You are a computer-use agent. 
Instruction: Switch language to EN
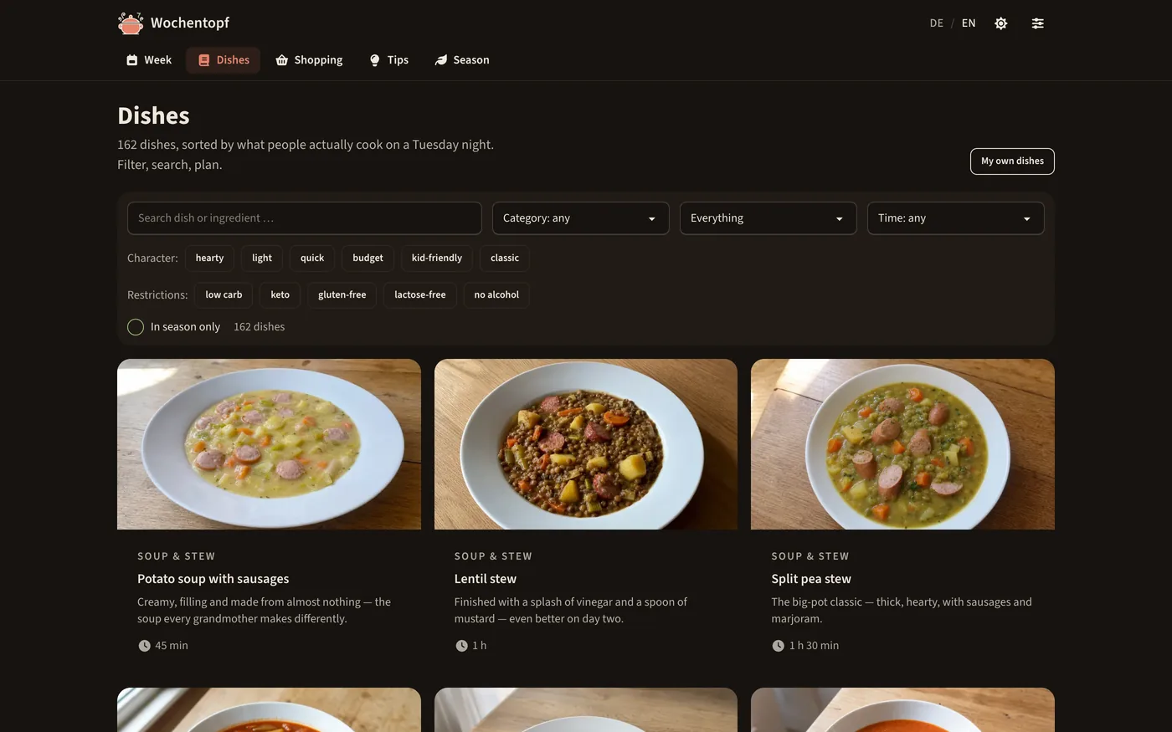[x=969, y=23]
